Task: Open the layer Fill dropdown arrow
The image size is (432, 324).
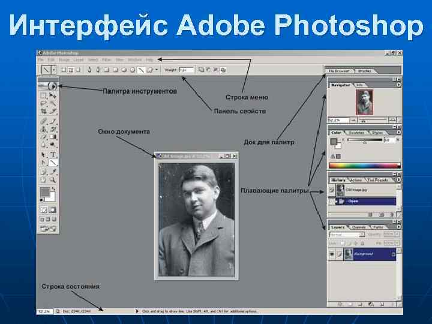Action: pos(397,244)
